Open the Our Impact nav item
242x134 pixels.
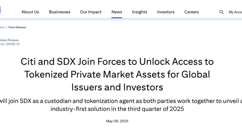(x=91, y=12)
